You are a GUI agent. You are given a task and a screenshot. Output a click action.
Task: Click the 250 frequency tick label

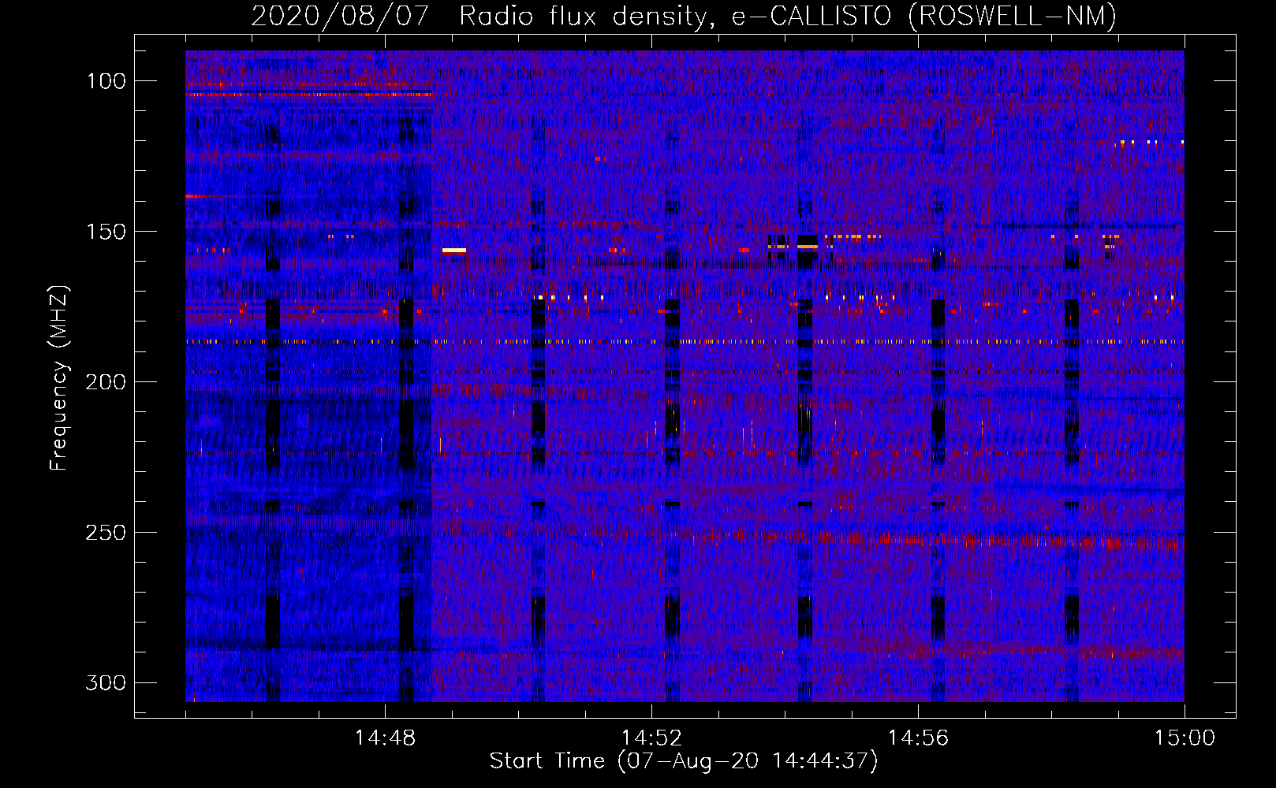click(x=106, y=533)
